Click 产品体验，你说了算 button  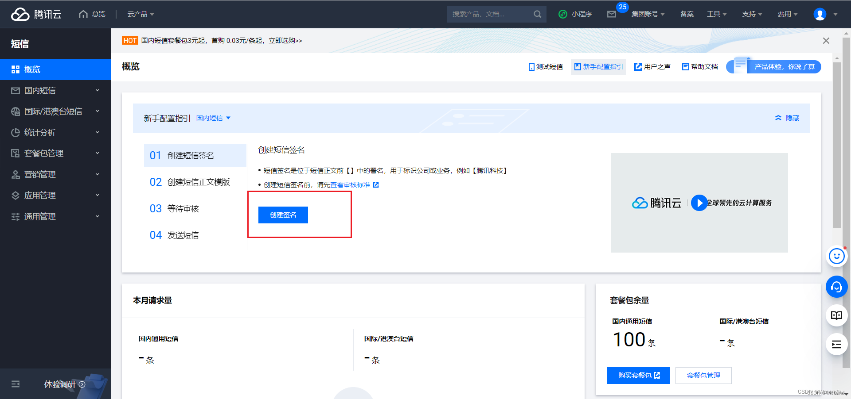click(774, 67)
